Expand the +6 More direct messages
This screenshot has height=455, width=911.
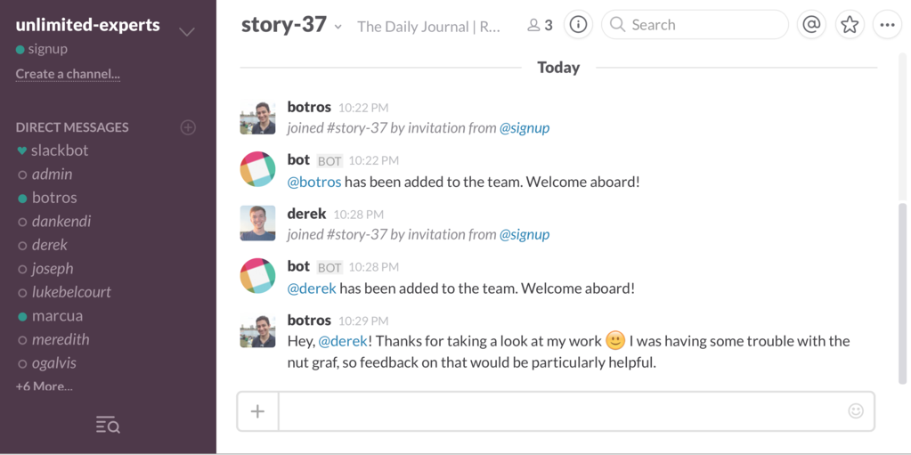click(x=45, y=386)
